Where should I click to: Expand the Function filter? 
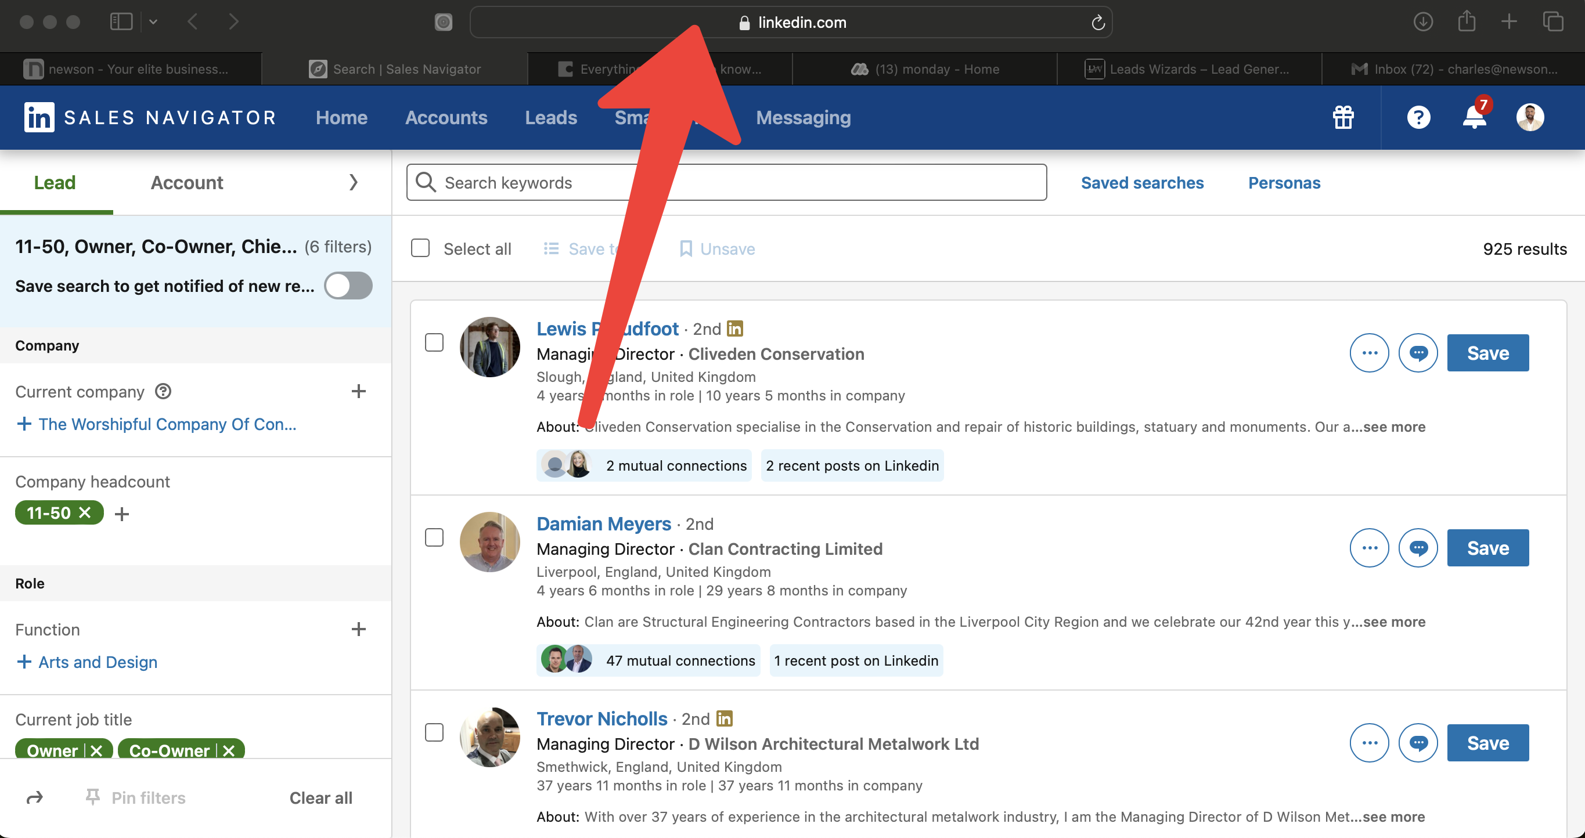click(359, 629)
